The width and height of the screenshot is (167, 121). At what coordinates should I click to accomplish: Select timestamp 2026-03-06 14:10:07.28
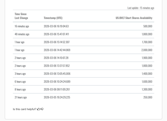tap(56, 58)
